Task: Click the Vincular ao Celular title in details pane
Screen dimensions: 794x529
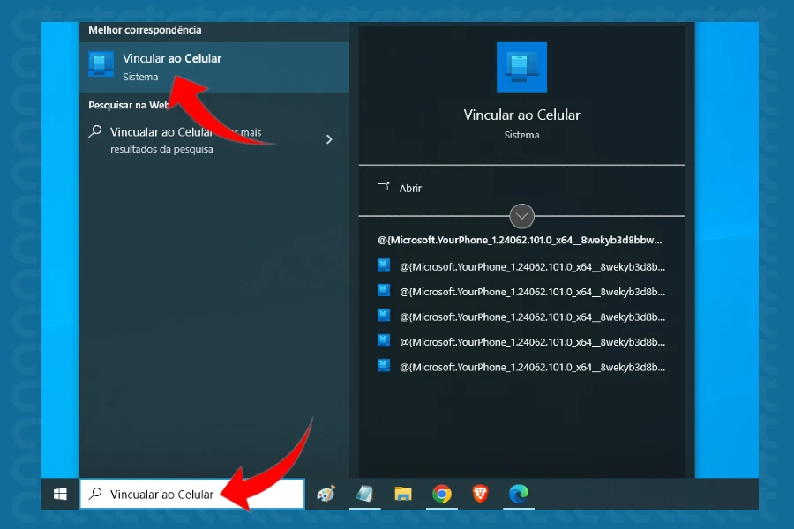Action: click(521, 115)
